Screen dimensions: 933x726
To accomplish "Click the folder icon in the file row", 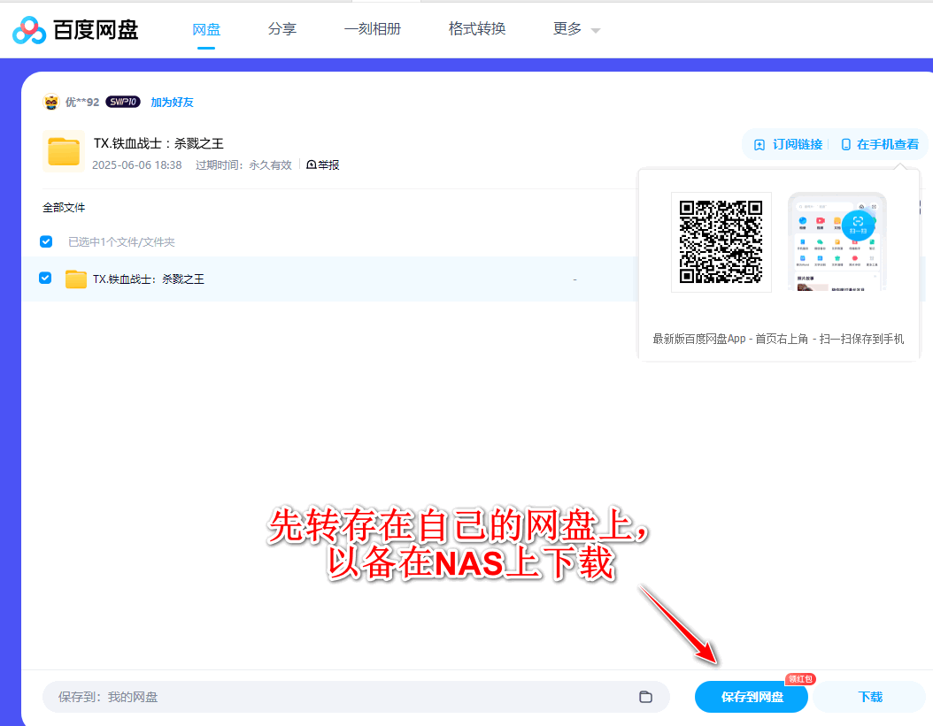I will pyautogui.click(x=76, y=279).
